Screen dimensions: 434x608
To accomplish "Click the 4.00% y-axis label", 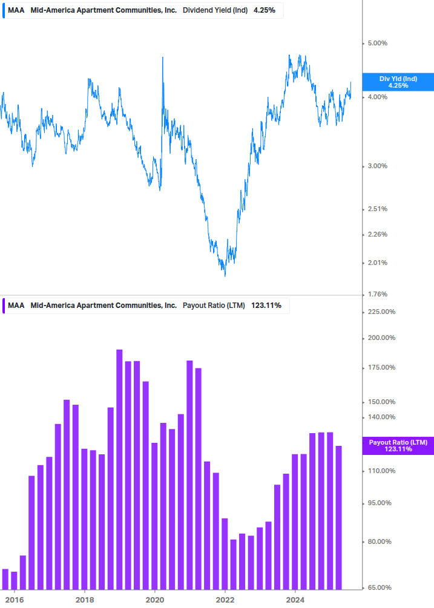I will pos(377,97).
